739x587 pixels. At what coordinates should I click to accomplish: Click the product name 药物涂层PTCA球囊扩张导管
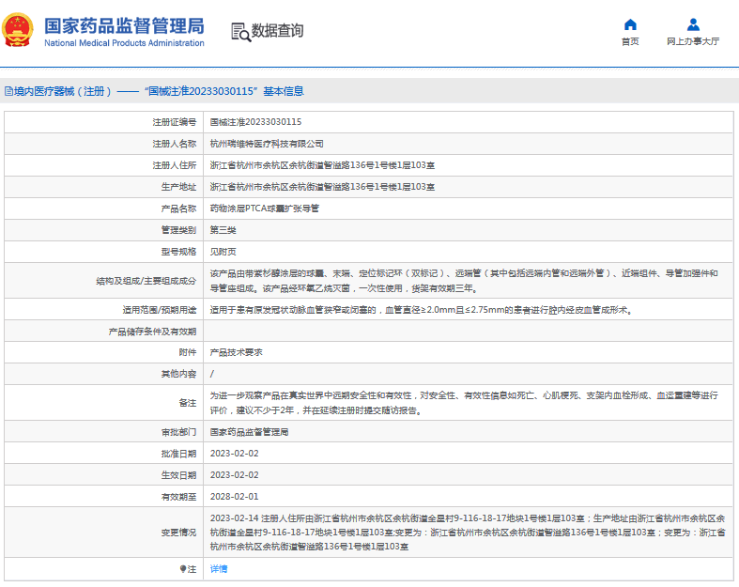[264, 209]
